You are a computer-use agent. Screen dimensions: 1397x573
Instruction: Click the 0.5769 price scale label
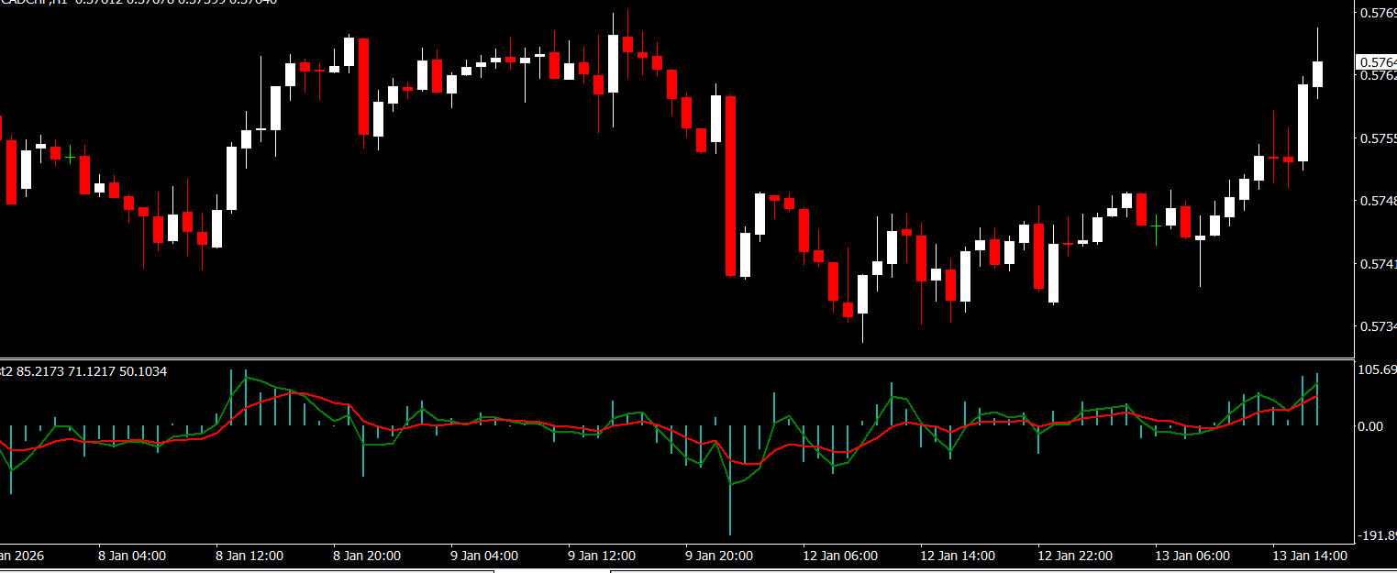(1377, 13)
